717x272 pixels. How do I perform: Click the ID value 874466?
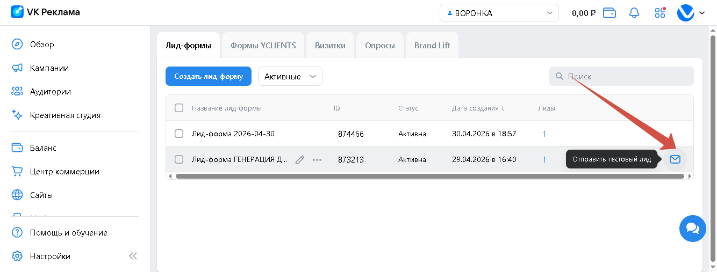[x=351, y=134]
